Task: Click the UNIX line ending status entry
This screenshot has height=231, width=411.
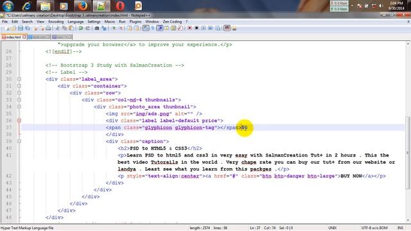Action: [333, 228]
